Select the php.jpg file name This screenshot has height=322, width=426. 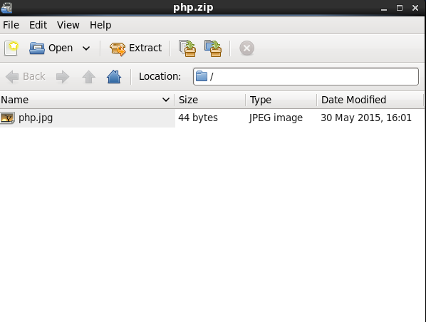(x=36, y=118)
